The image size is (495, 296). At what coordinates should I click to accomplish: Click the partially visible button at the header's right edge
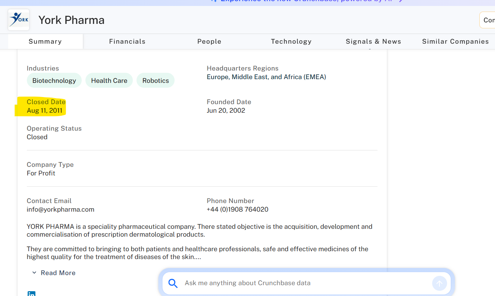coord(487,20)
